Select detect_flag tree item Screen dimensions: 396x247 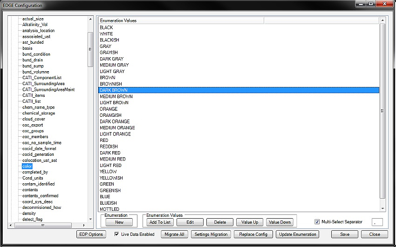[32, 219]
